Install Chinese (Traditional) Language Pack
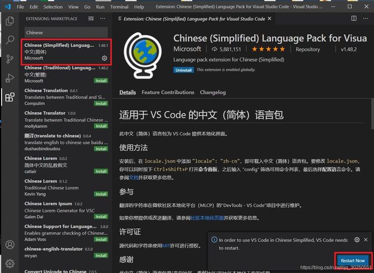This screenshot has height=273, width=374. coord(101,81)
